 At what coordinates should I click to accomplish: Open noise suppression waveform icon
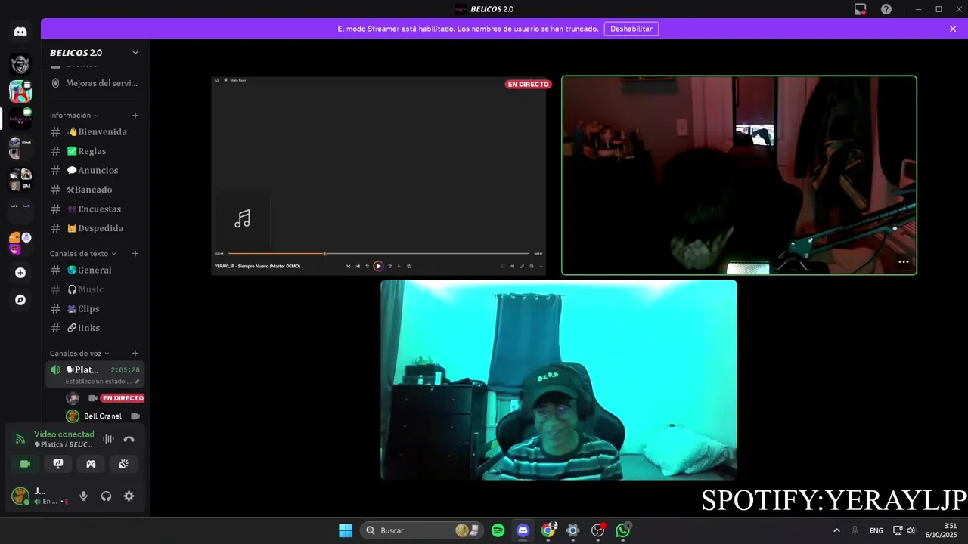108,439
